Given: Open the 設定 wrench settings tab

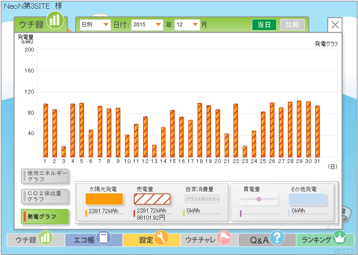Looking at the screenshot, I should coord(151,240).
